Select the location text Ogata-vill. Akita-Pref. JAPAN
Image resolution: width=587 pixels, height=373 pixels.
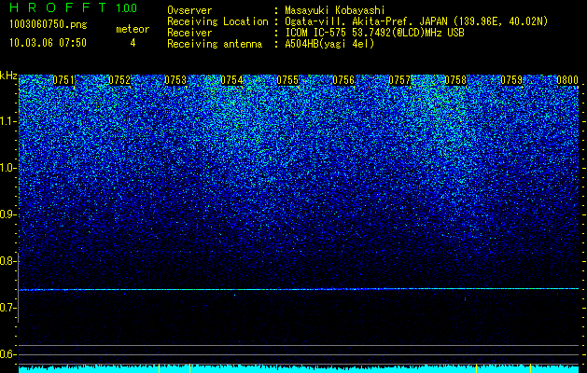pyautogui.click(x=367, y=21)
